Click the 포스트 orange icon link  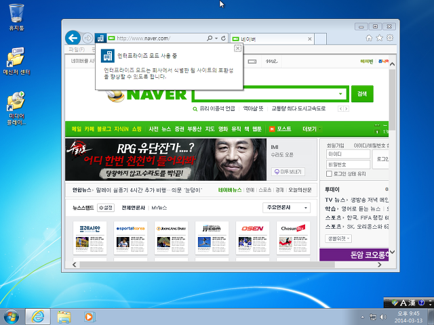click(x=280, y=129)
